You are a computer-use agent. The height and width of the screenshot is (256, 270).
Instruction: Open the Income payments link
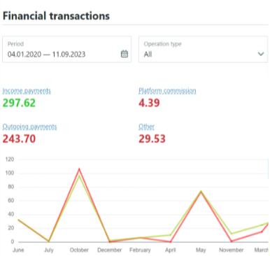[27, 91]
